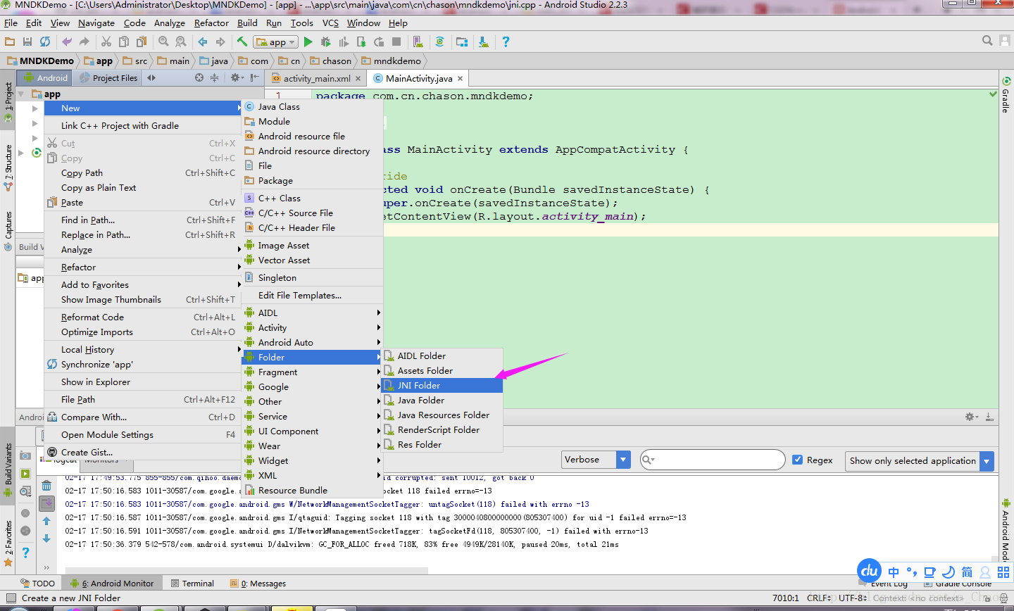Click the mndkdemo breadcrumb

(392, 61)
